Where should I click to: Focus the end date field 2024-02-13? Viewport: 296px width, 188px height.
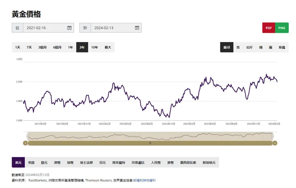(116, 28)
